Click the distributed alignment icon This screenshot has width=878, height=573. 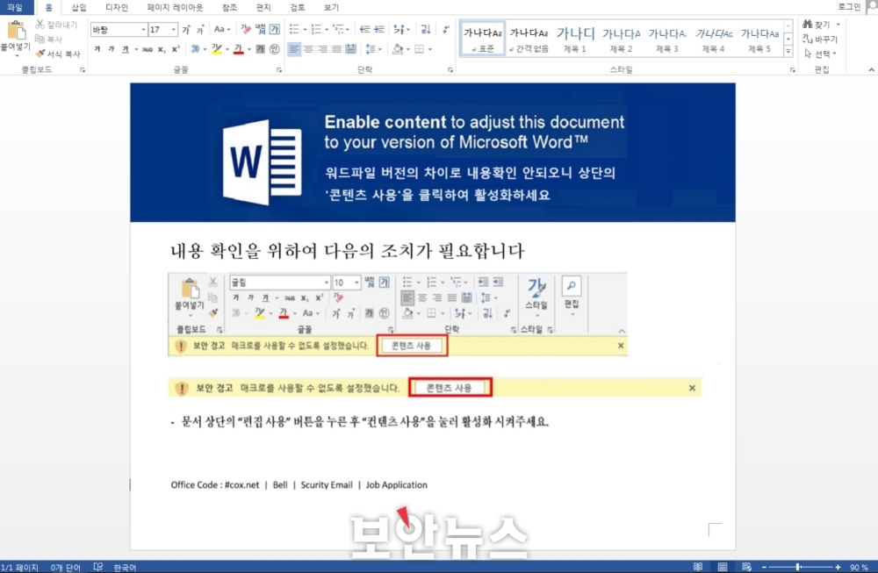pos(351,49)
